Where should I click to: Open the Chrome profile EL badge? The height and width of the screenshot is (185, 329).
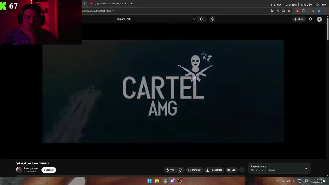click(319, 11)
